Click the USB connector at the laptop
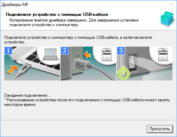Image resolution: width=177 pixels, height=137 pixels. pyautogui.click(x=24, y=68)
